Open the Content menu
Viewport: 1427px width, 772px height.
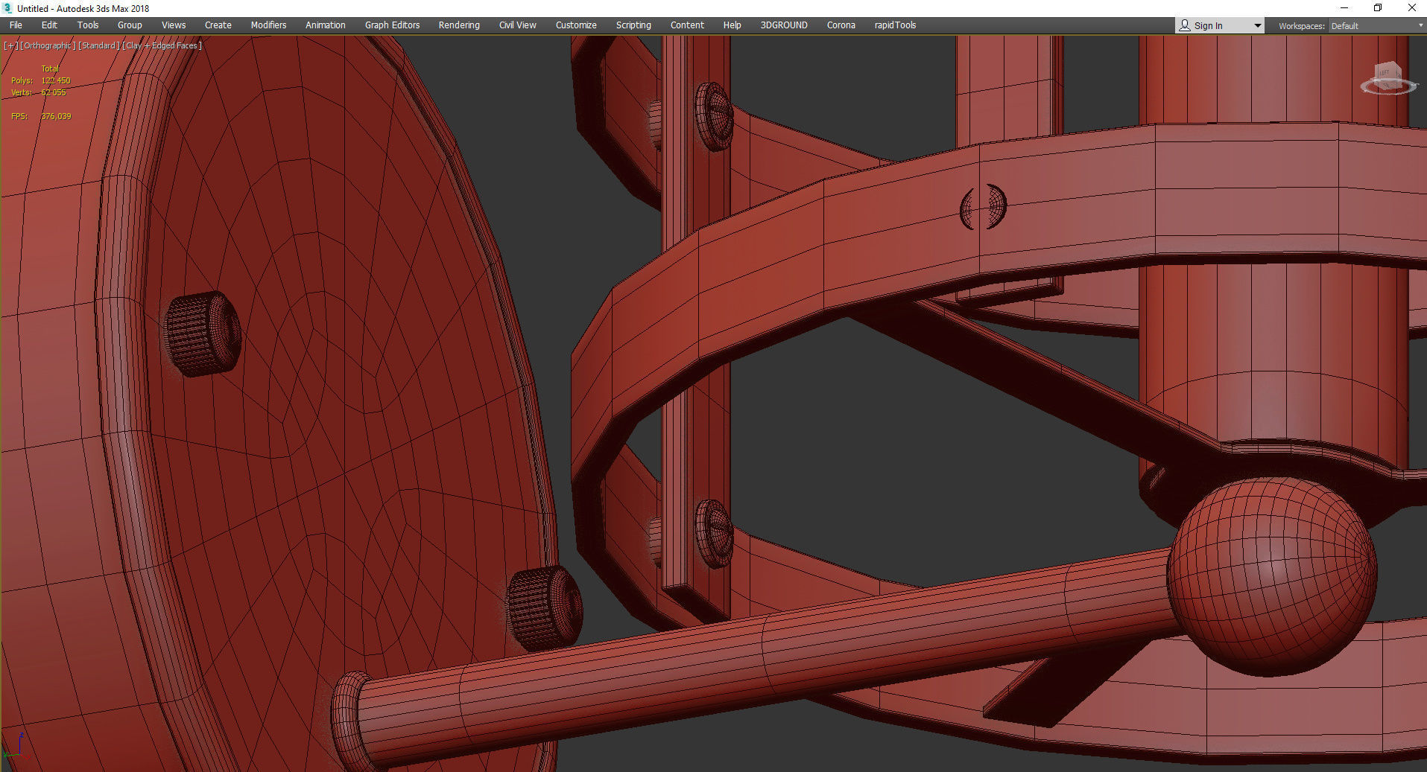coord(687,25)
